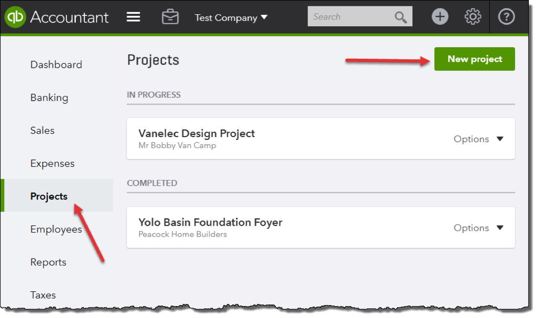Click the QuickBooks logo icon

pyautogui.click(x=16, y=17)
